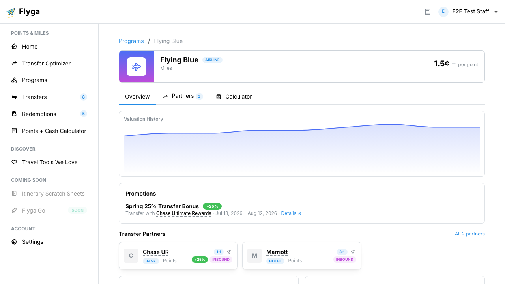This screenshot has height=284, width=505.
Task: Click the Flyga paper plane logo
Action: (x=11, y=12)
